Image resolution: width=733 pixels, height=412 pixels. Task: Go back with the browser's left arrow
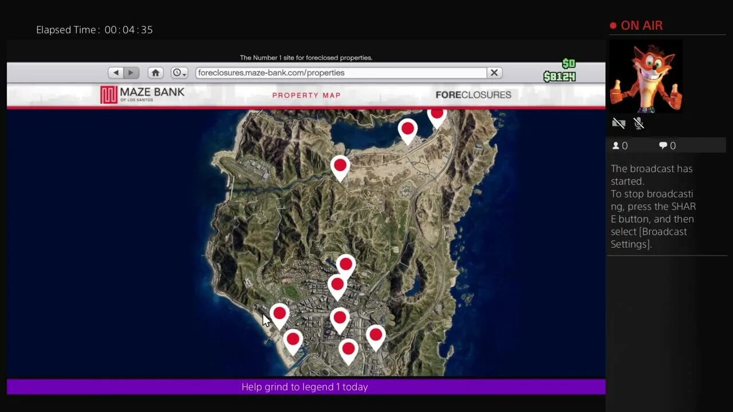coord(116,73)
